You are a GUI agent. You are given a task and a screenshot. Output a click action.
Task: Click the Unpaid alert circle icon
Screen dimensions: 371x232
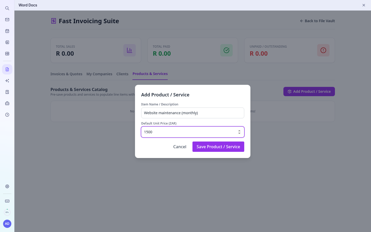323,50
